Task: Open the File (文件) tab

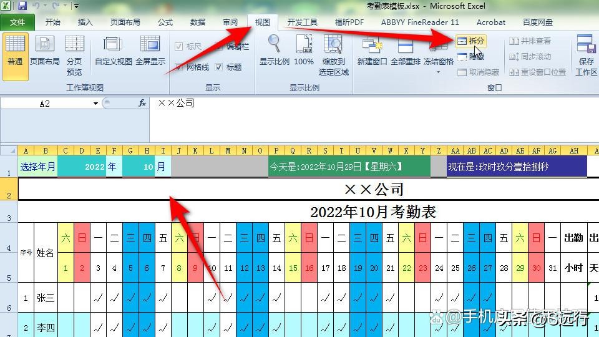Action: click(x=17, y=22)
